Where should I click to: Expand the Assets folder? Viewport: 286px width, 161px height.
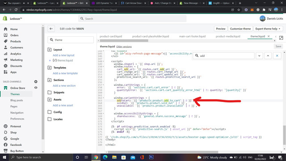click(50, 99)
